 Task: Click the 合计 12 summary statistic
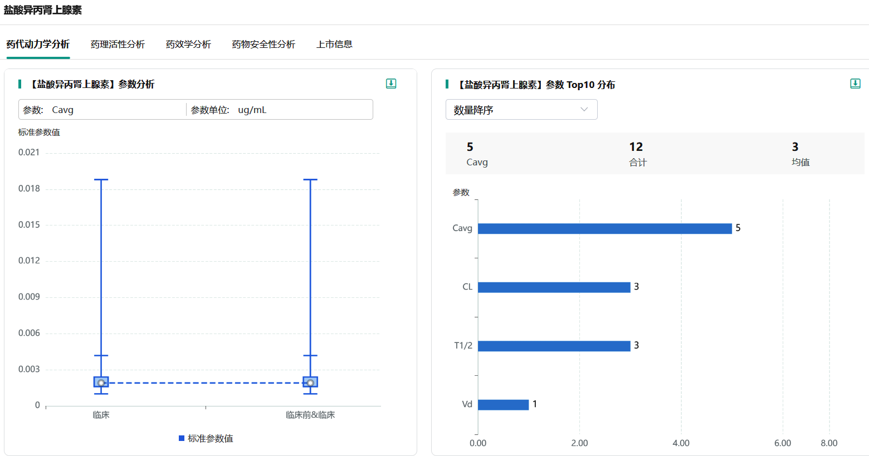point(637,154)
